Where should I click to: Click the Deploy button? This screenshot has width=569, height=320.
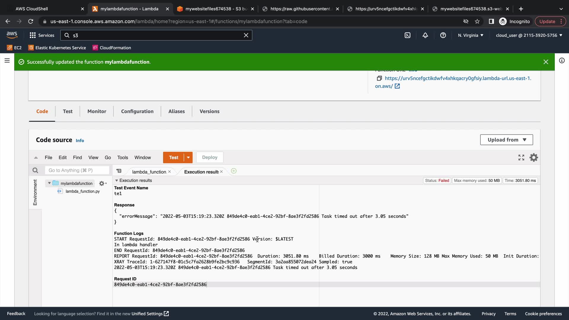[210, 158]
